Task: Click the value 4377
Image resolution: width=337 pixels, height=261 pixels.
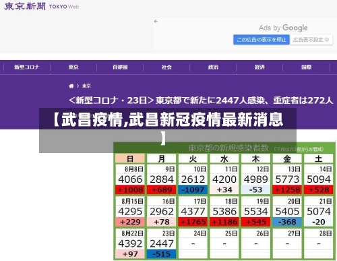Action: [x=193, y=212]
